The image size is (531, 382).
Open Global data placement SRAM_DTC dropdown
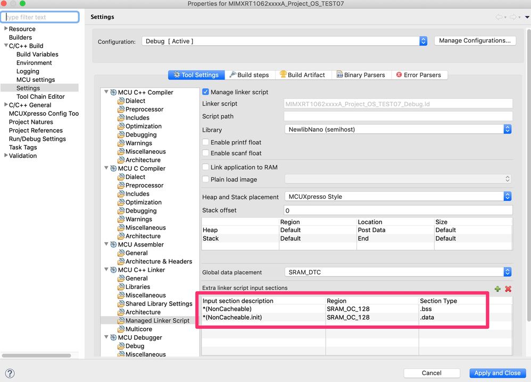[x=398, y=272]
